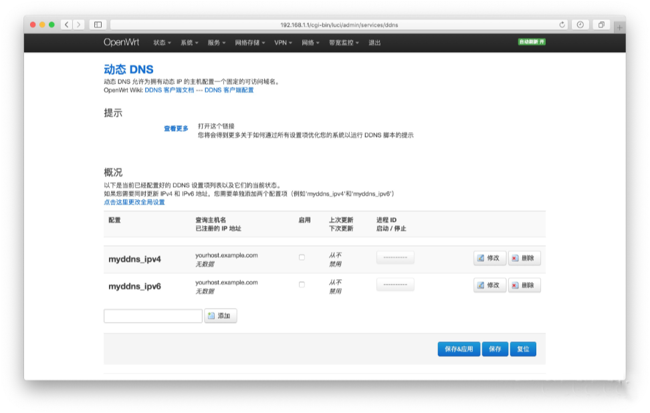This screenshot has height=413, width=650.
Task: Click the edit icon on myddns_ipv6 row
Action: point(479,285)
